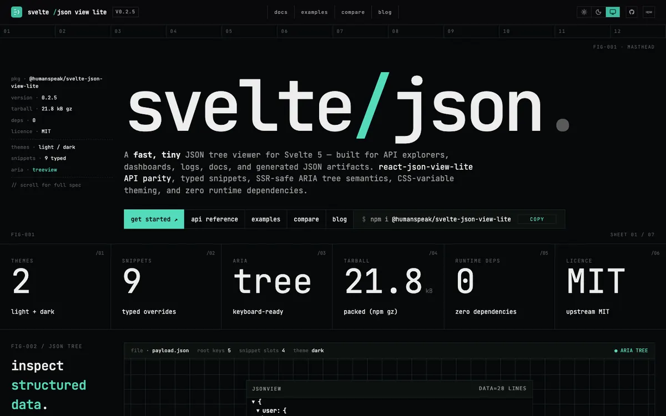This screenshot has width=666, height=416.
Task: Click the LICENCE stat showing MIT
Action: pos(610,287)
